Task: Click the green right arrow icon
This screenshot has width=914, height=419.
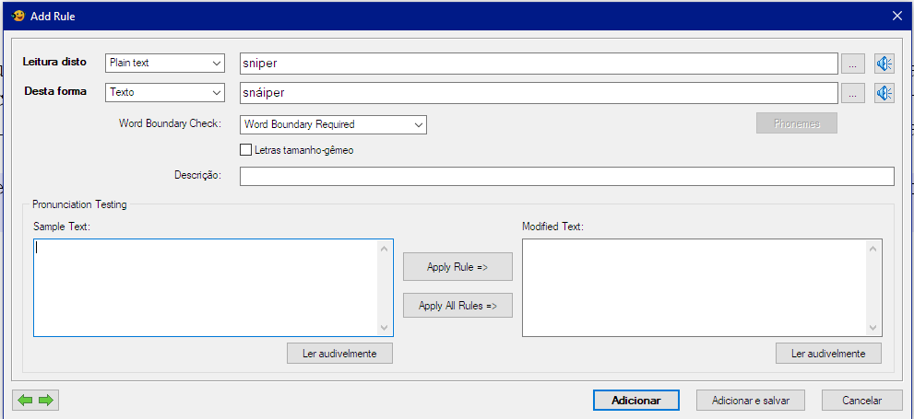Action: tap(46, 400)
